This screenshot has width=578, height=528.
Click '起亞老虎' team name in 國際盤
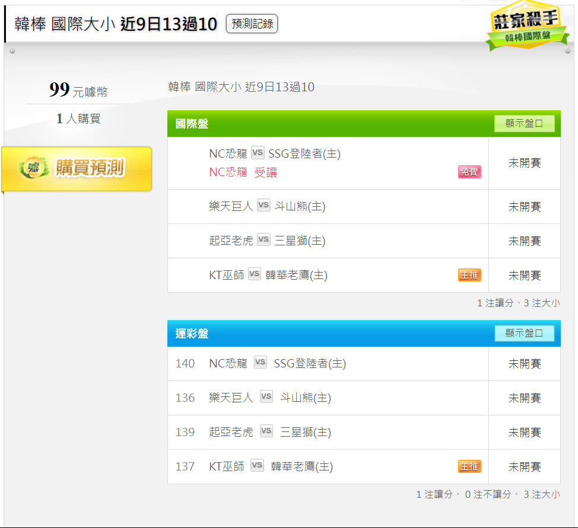231,241
